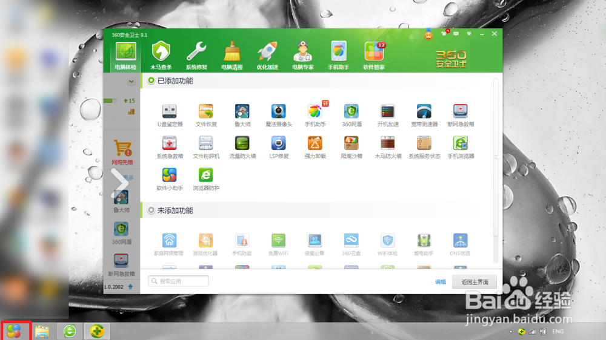Launch 文件恢复 file recovery tool
Screen dimensions: 606x340
206,116
